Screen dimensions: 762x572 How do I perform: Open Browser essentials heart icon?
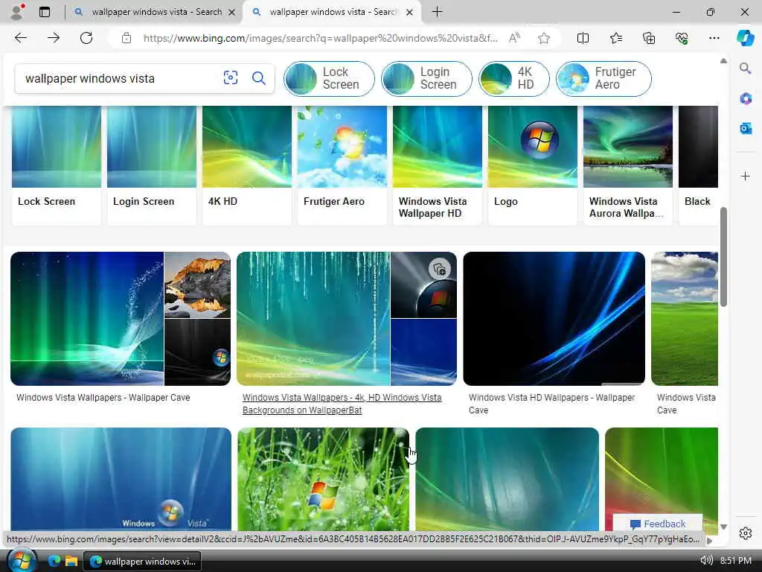point(682,38)
